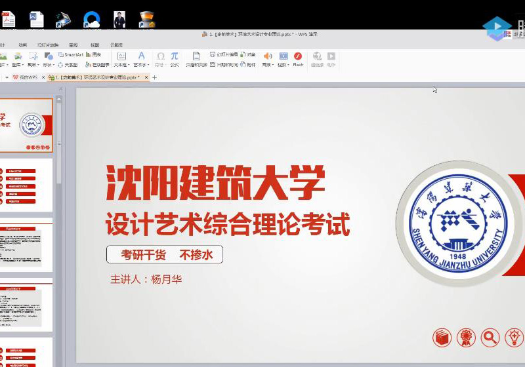Switch to the 幻灯片放映 slideshow tab
Image resolution: width=525 pixels, height=367 pixels.
tap(47, 45)
